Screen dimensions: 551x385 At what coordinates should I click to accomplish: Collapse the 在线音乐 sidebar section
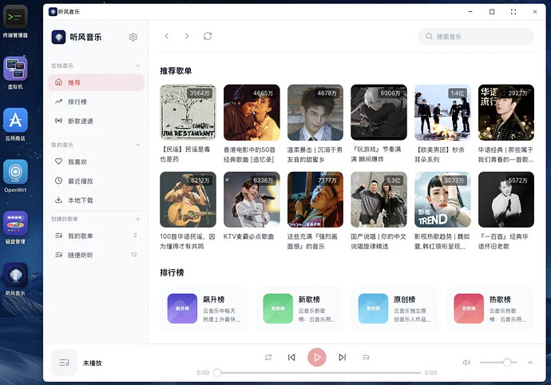point(137,65)
